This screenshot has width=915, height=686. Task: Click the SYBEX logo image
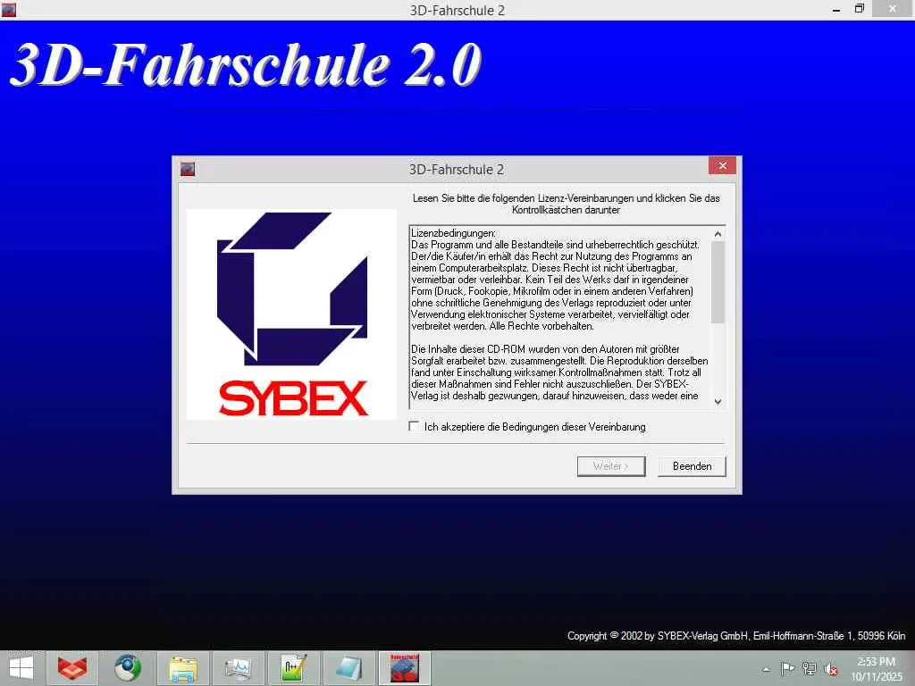coord(292,314)
